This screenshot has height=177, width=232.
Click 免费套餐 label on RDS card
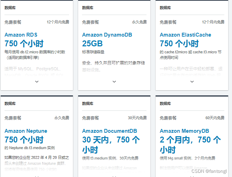[13, 22]
